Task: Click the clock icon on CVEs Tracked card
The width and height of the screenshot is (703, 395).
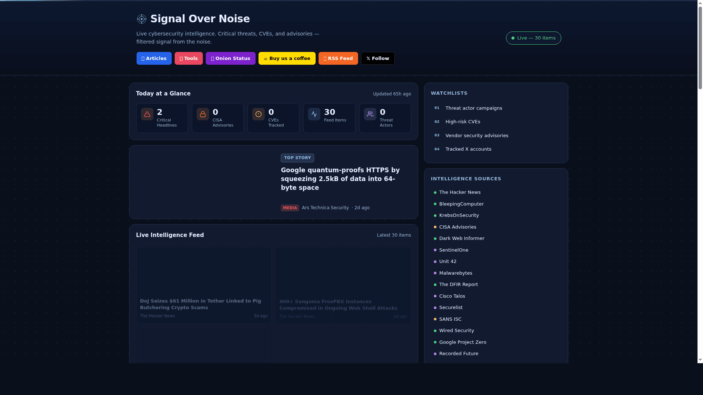Action: pos(258,114)
